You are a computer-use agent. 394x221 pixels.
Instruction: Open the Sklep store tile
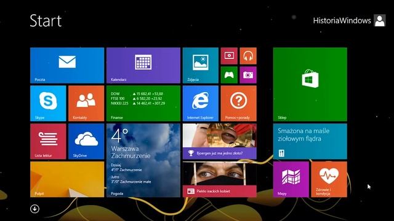coord(310,85)
